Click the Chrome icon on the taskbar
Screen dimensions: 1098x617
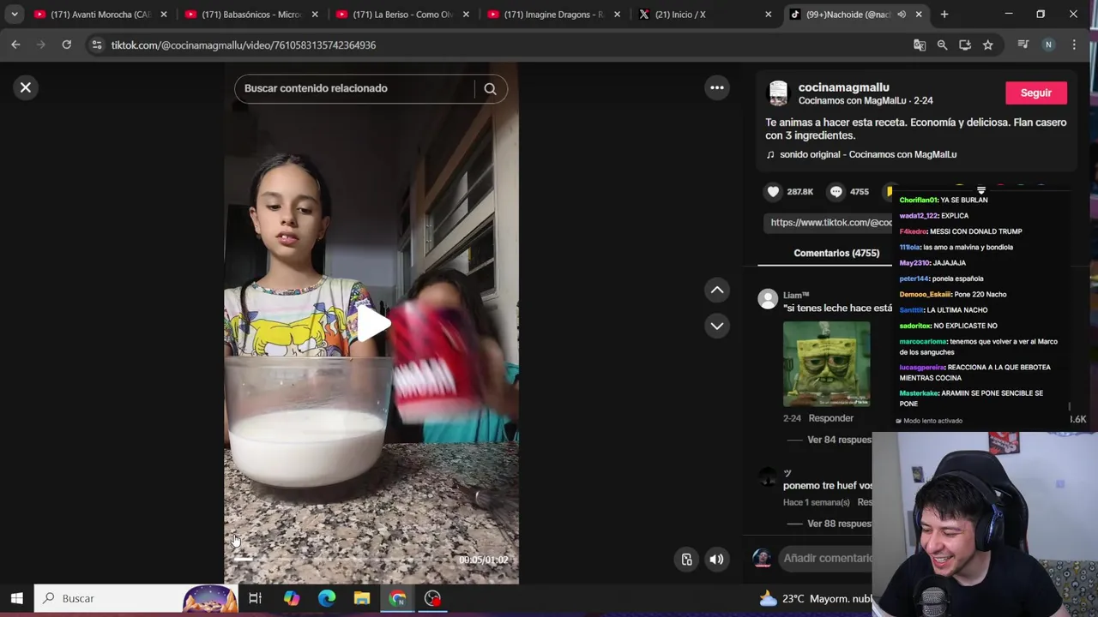click(x=397, y=598)
